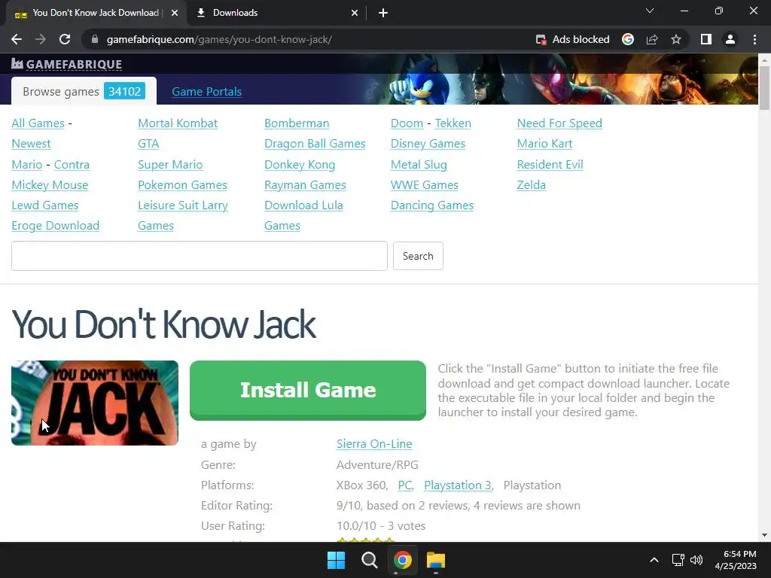Open the Mickey Mouse link
Viewport: 771px width, 578px height.
pos(50,185)
